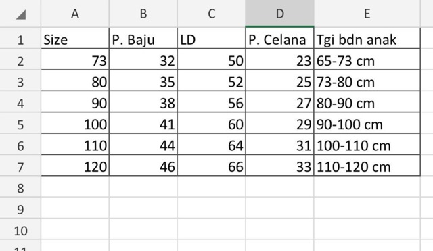Click the Size header cell
433x251 pixels.
tap(75, 39)
